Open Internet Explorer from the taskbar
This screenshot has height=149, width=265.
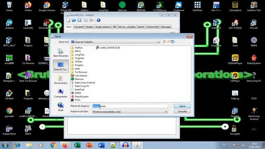pyautogui.click(x=17, y=145)
